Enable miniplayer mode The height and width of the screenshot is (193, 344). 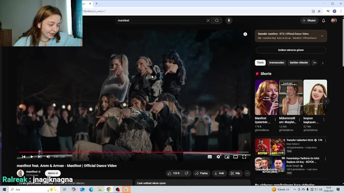coord(227,157)
